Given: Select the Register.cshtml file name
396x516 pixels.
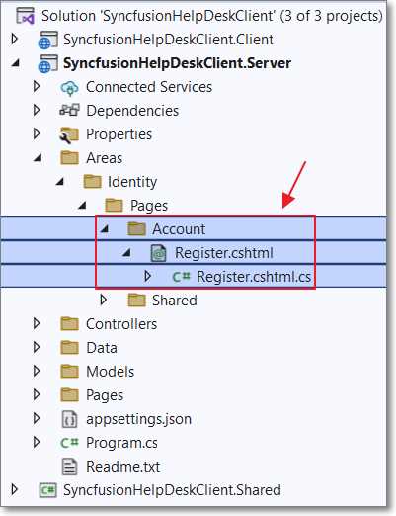Looking at the screenshot, I should [x=224, y=253].
